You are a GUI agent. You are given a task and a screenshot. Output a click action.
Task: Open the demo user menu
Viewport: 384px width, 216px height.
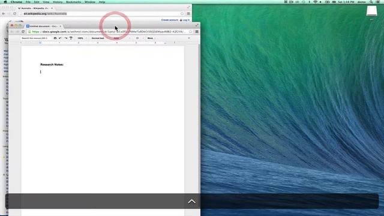[x=361, y=2]
